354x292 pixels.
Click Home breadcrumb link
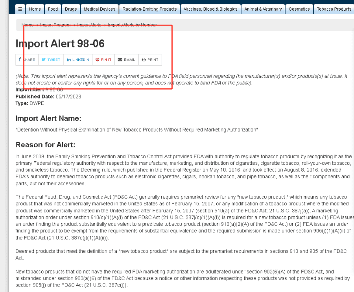tap(28, 25)
